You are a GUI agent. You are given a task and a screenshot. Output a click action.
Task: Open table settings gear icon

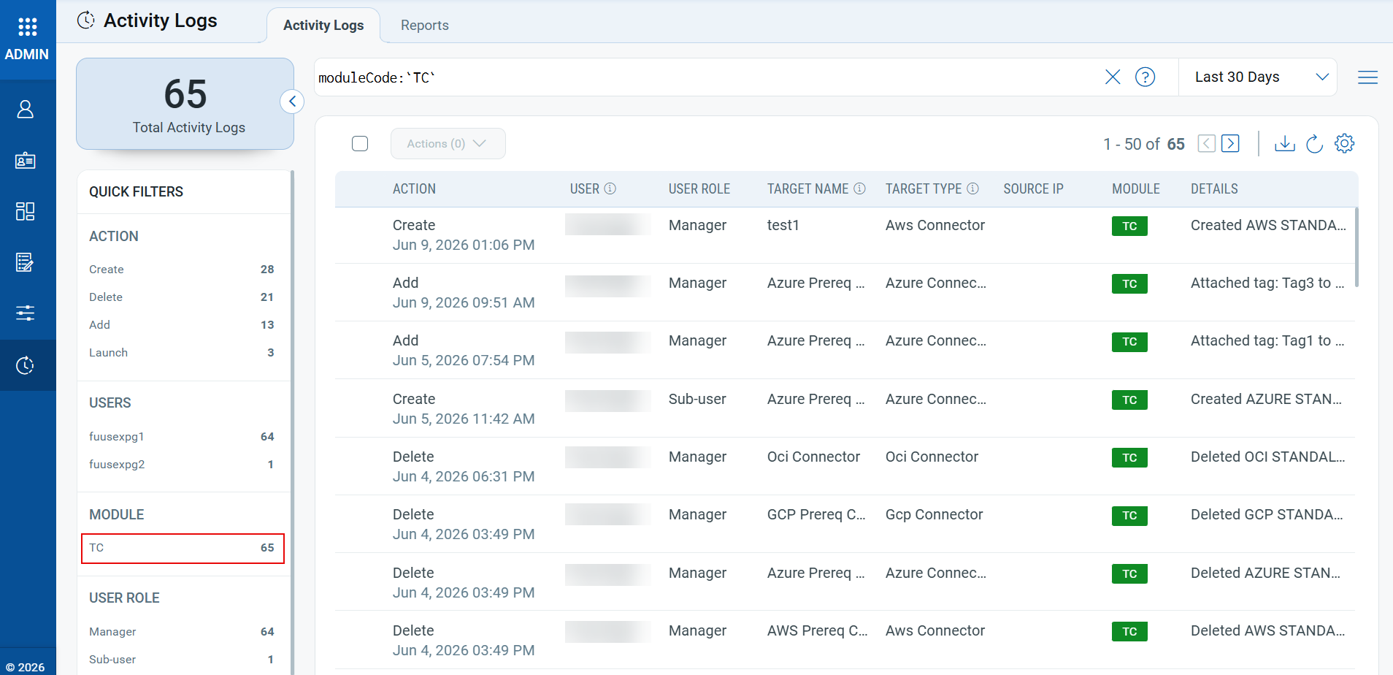tap(1345, 143)
